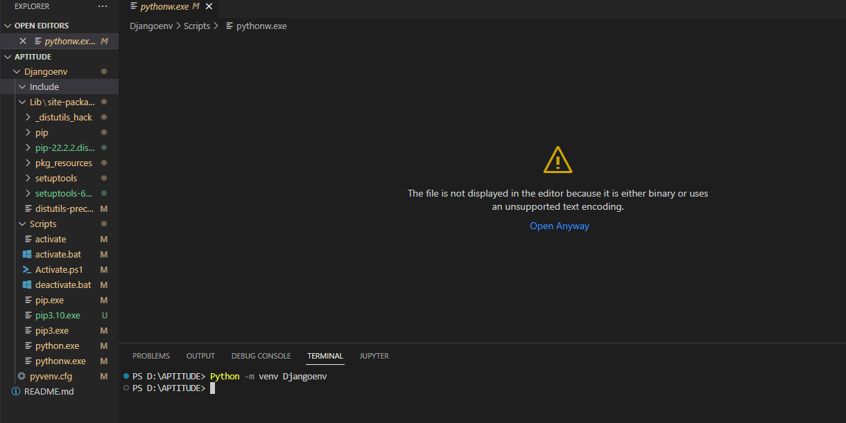Click the PowerShell icon next to Activate.ps1
The image size is (846, 423).
pyautogui.click(x=27, y=269)
